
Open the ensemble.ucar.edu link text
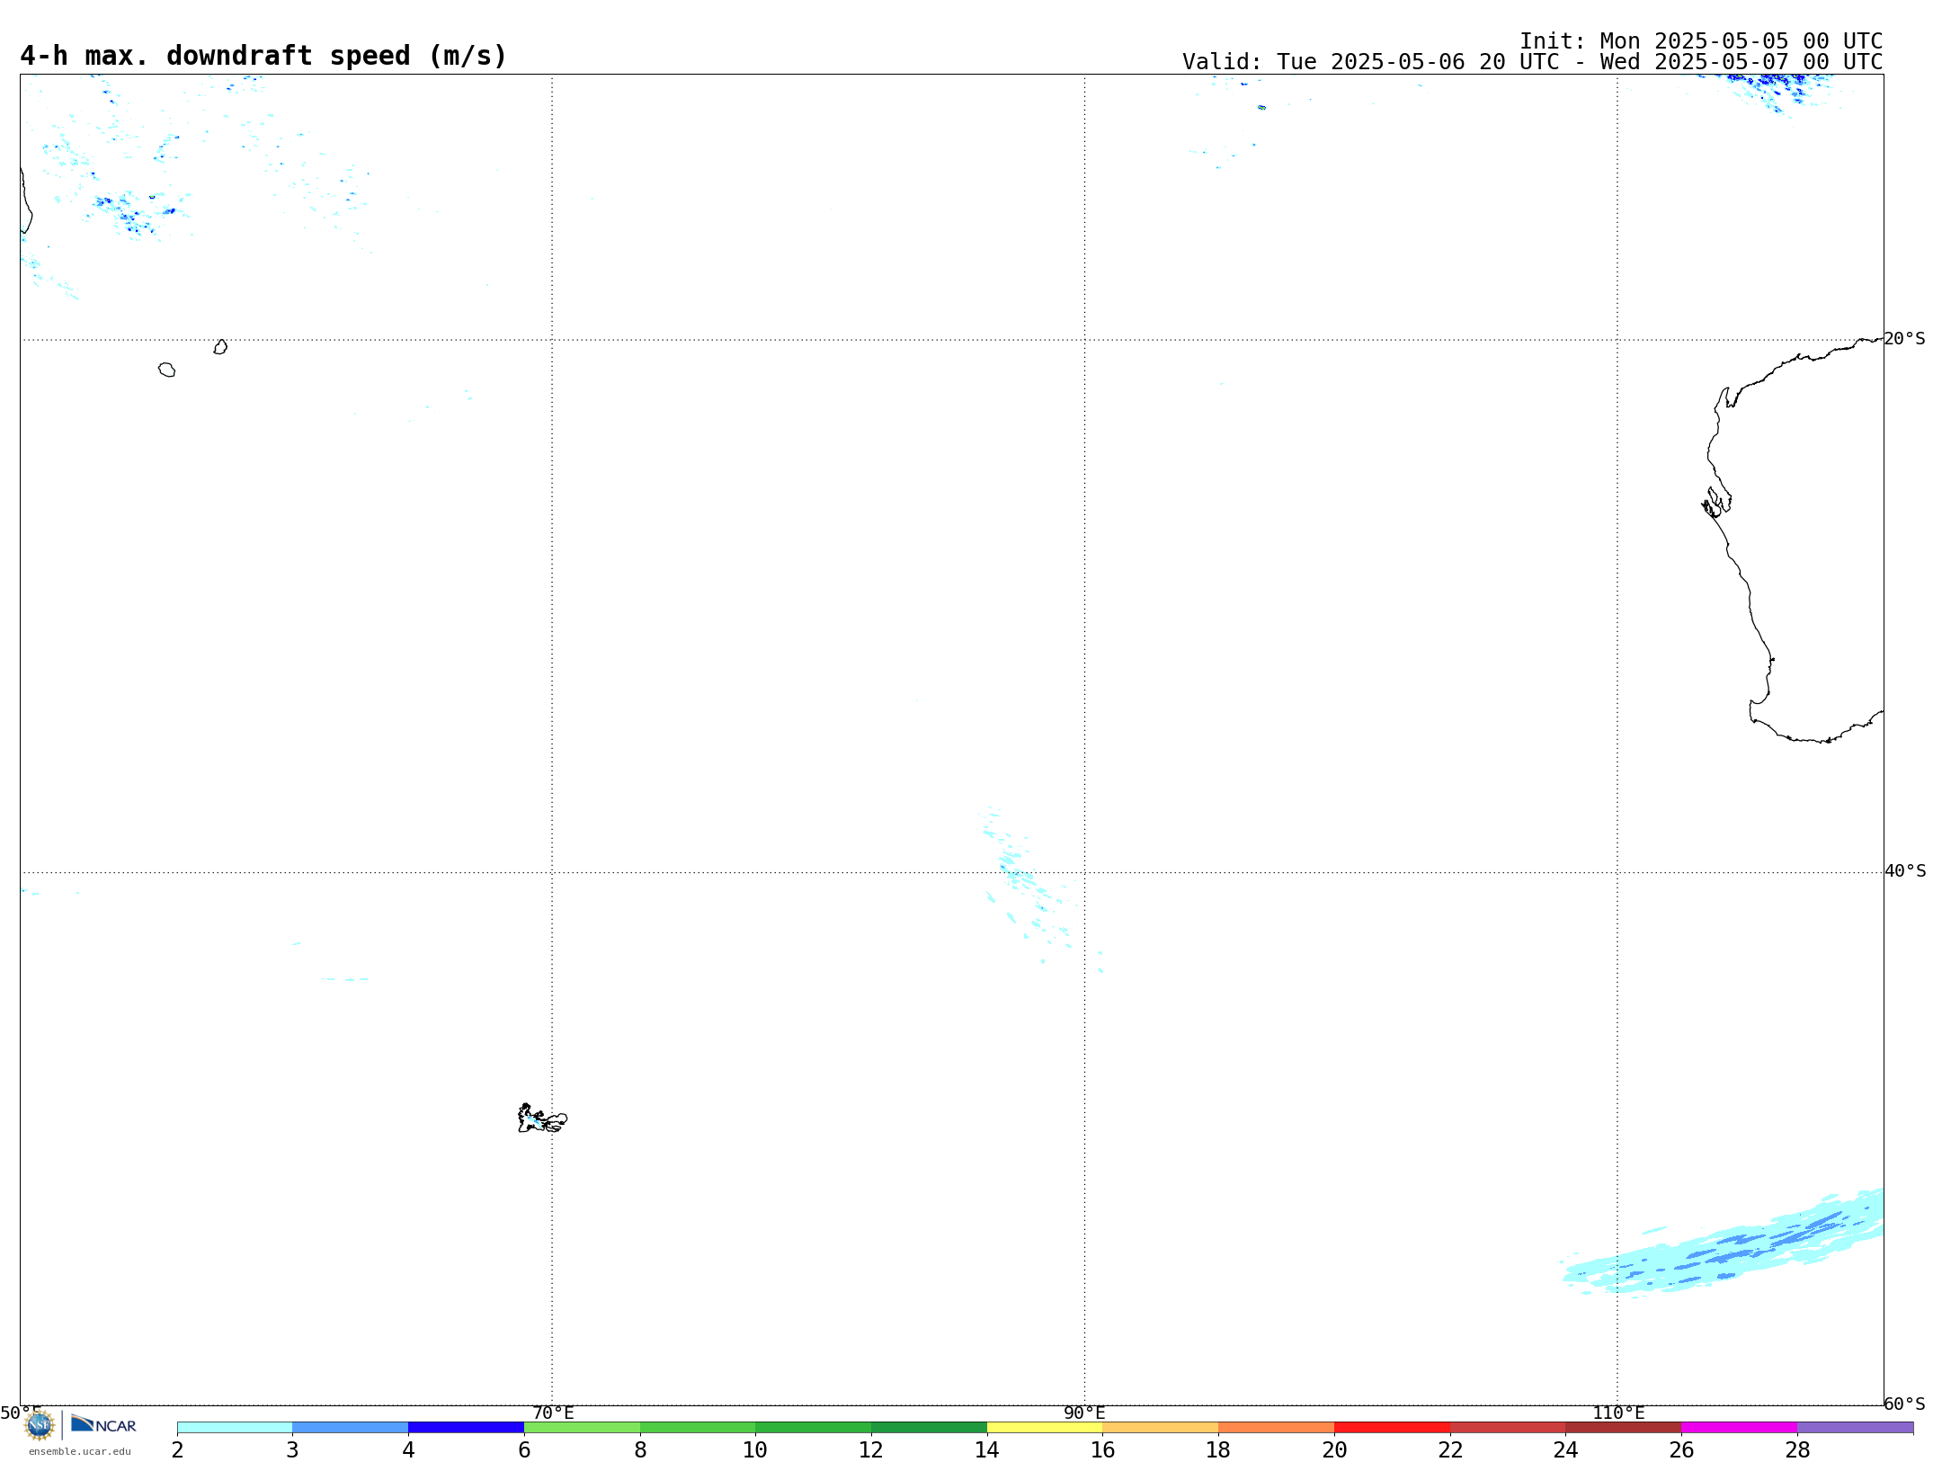pyautogui.click(x=80, y=1451)
